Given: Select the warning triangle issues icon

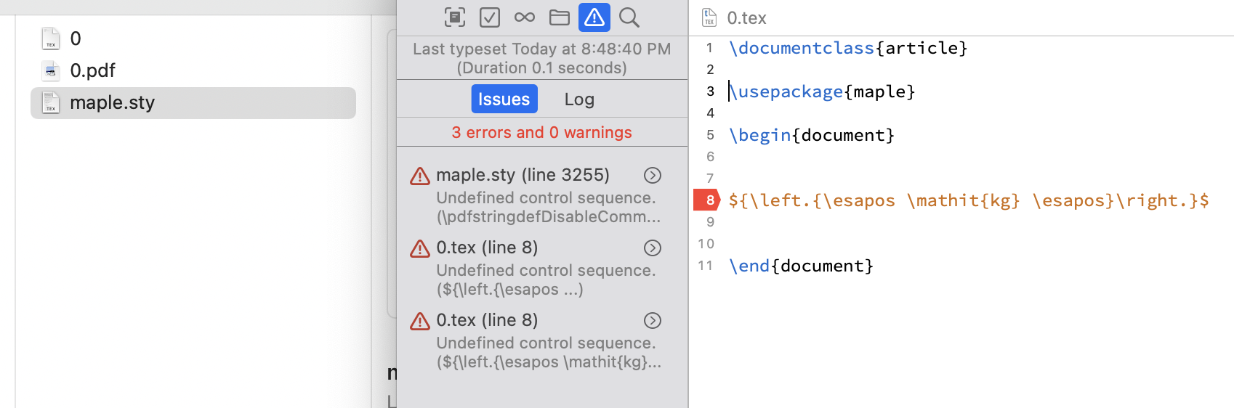Looking at the screenshot, I should click(x=594, y=17).
